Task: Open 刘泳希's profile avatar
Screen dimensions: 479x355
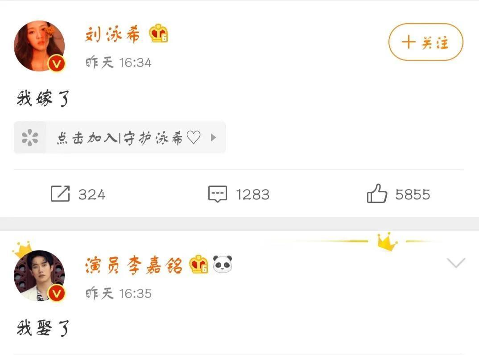Action: [x=39, y=46]
